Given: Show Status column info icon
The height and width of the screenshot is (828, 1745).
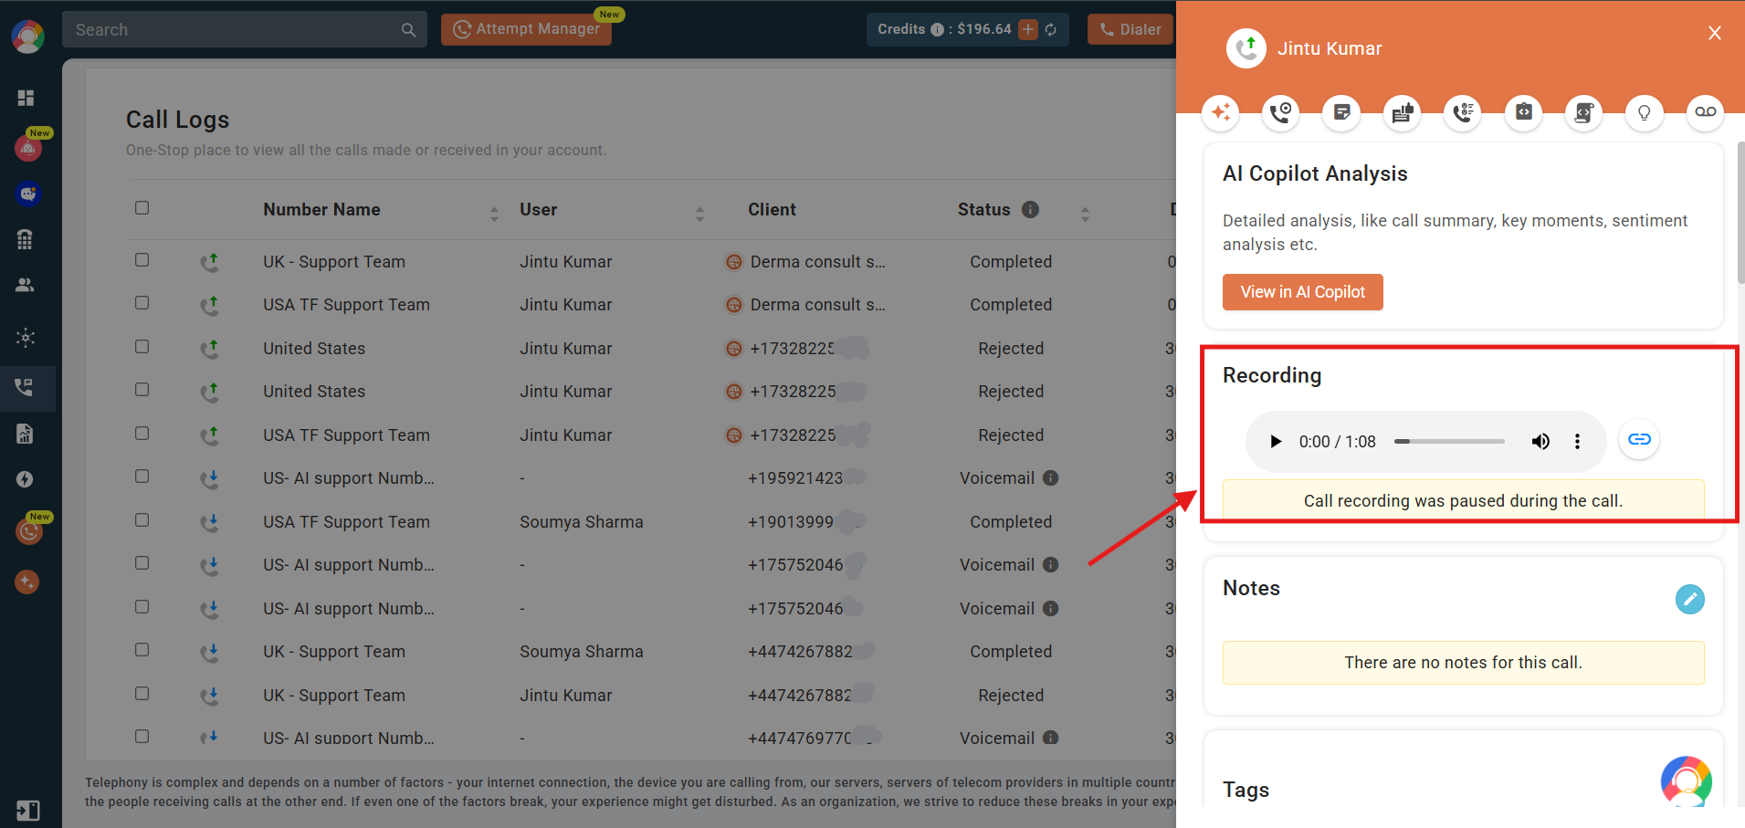Looking at the screenshot, I should [x=1030, y=209].
